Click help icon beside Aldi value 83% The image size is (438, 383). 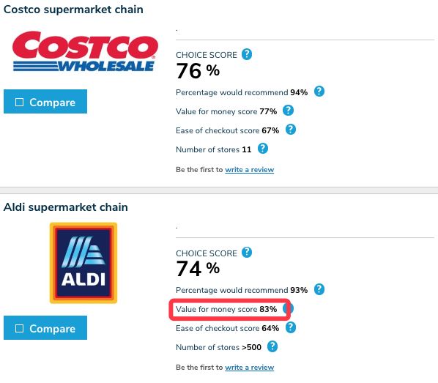(290, 308)
